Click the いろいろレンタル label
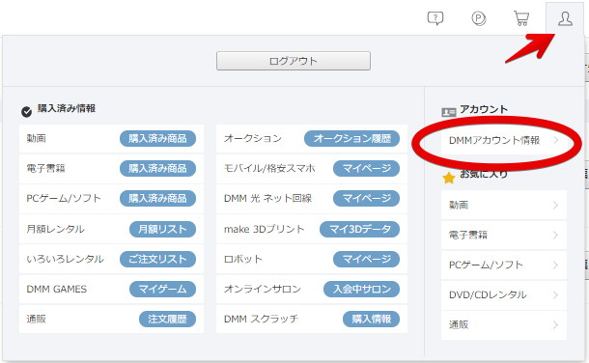Screen dimensions: 589x363 65,259
